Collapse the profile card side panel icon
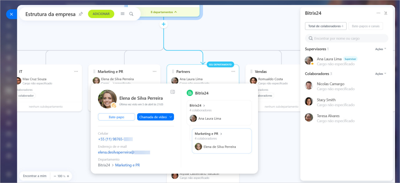 [x=172, y=92]
